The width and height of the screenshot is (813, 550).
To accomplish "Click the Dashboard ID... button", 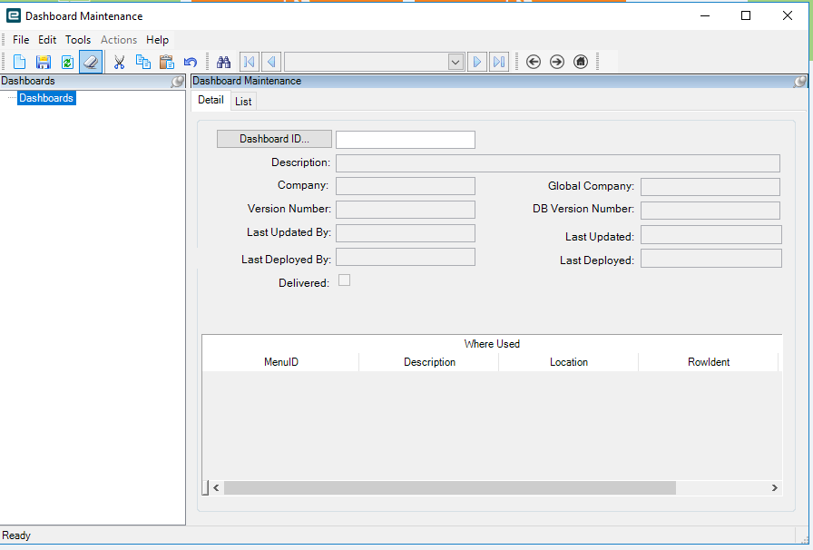I will click(x=274, y=139).
